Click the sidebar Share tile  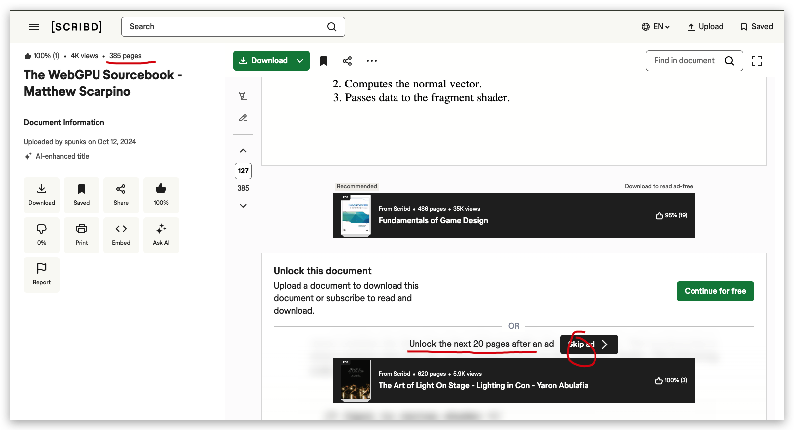[x=121, y=195]
